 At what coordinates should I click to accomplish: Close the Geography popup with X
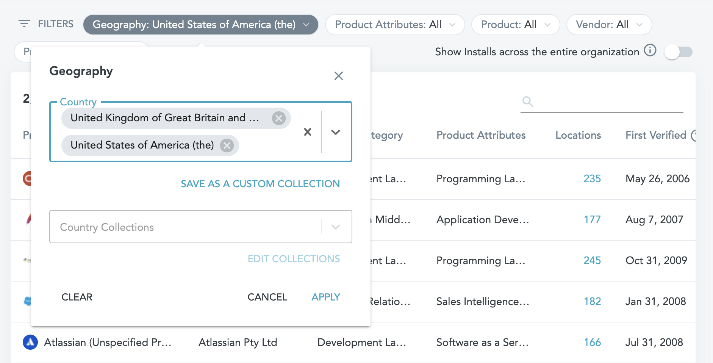point(338,76)
